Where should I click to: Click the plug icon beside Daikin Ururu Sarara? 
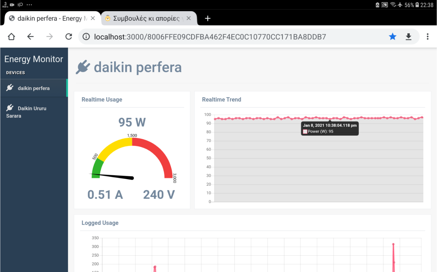(x=10, y=108)
